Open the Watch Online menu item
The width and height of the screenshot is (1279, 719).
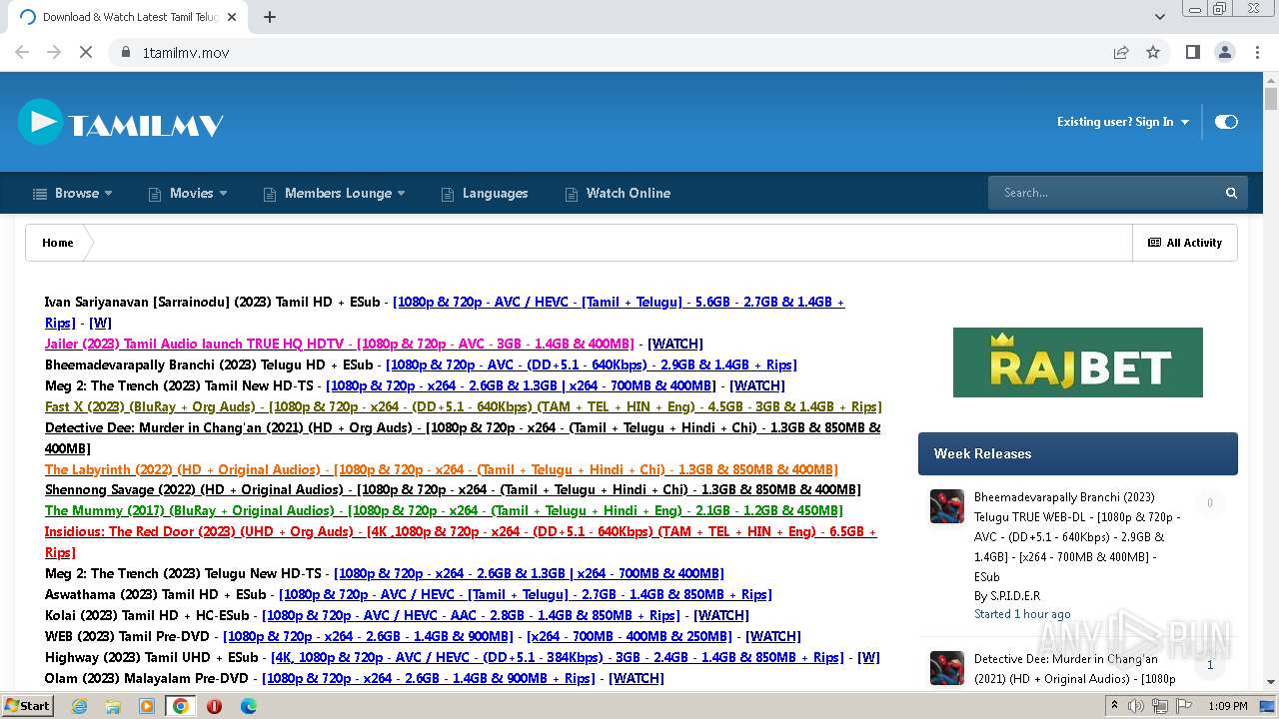point(618,193)
